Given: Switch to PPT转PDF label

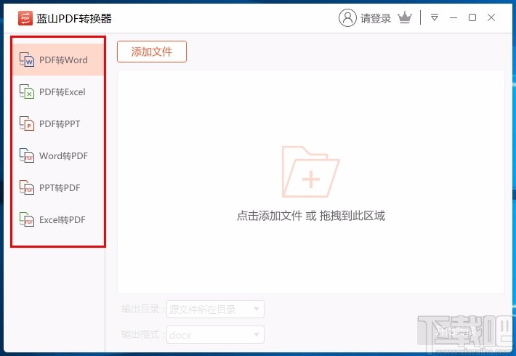Looking at the screenshot, I should (60, 187).
